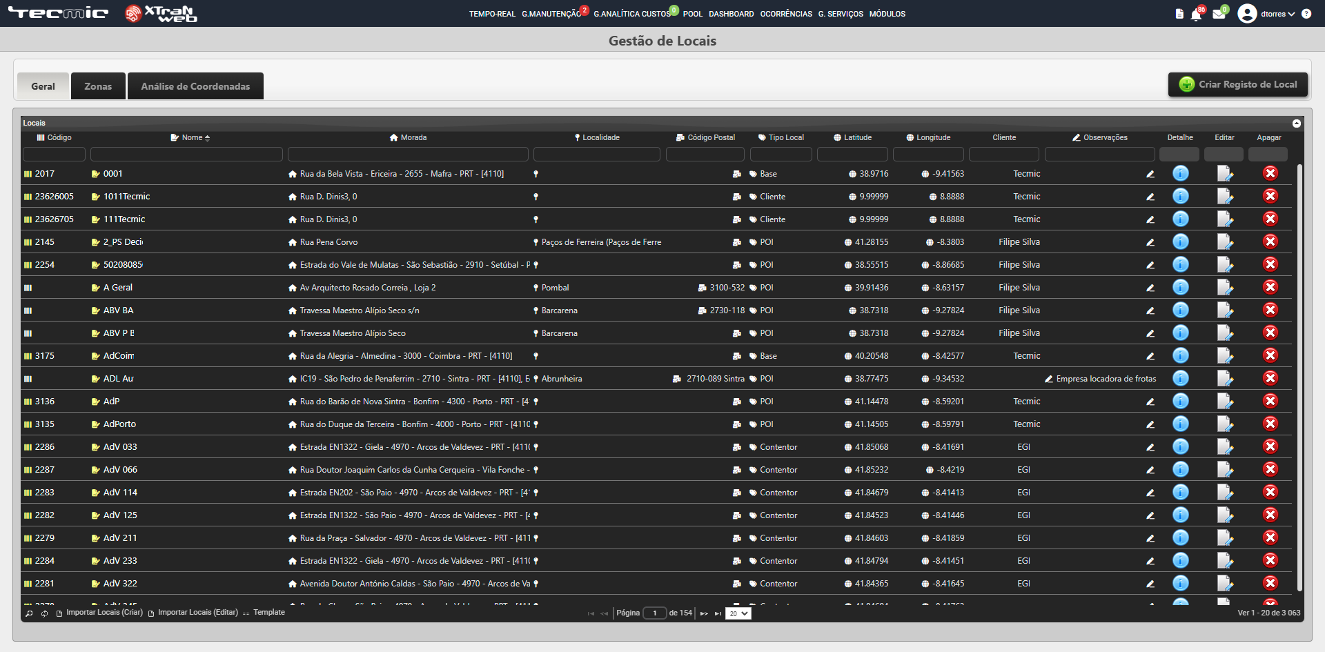The height and width of the screenshot is (652, 1325).
Task: Click Importar Locais (Criar)
Action: (99, 613)
